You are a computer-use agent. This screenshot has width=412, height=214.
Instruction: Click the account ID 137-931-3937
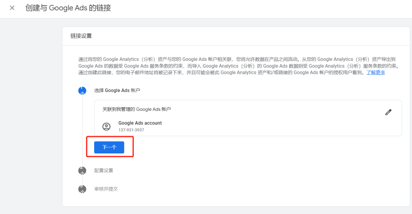[x=131, y=130]
